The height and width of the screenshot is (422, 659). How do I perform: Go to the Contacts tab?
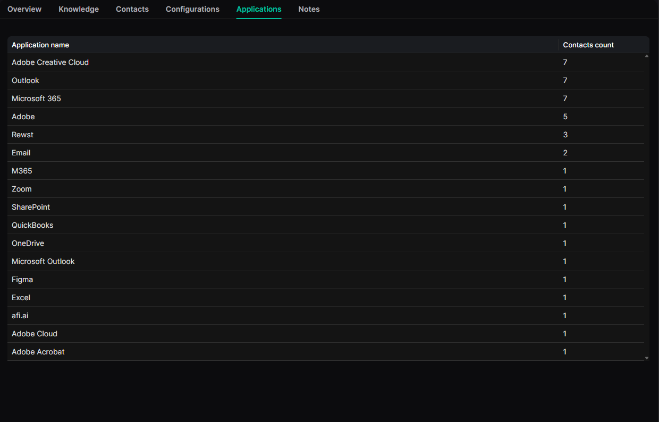[x=132, y=9]
